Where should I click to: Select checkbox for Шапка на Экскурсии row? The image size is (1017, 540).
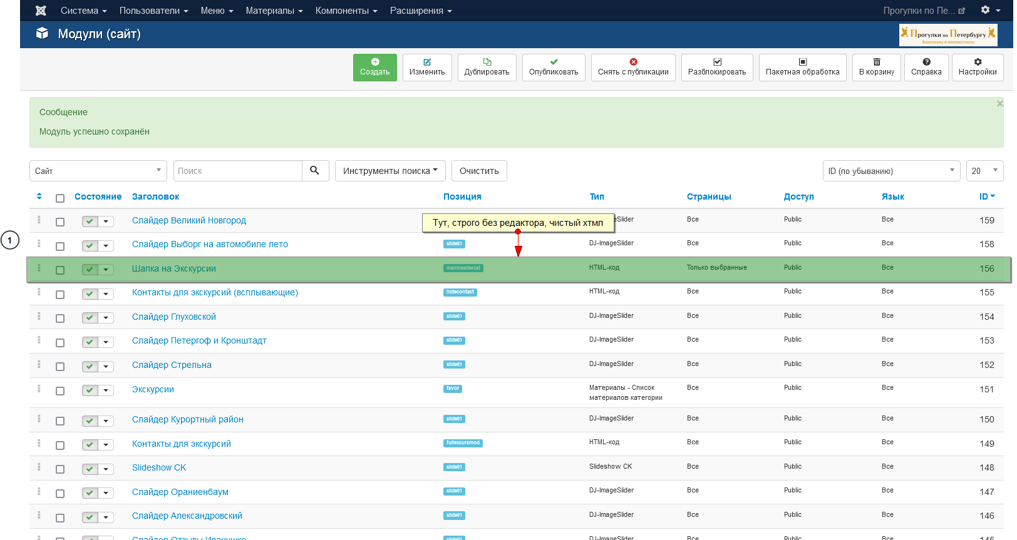click(x=60, y=270)
